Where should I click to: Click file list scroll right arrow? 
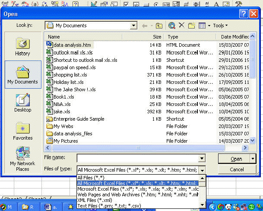point(245,147)
